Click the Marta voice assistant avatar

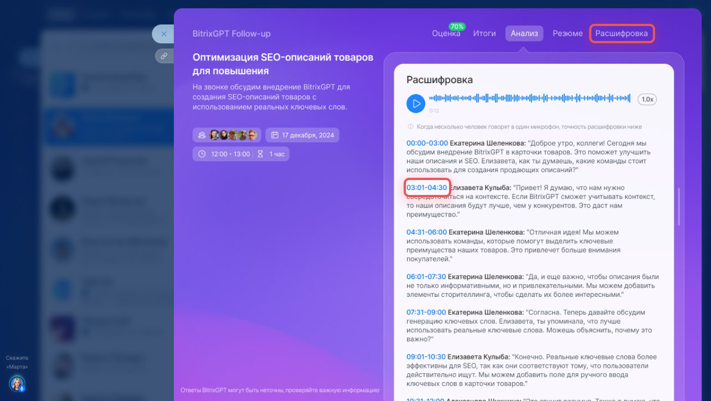point(17,383)
